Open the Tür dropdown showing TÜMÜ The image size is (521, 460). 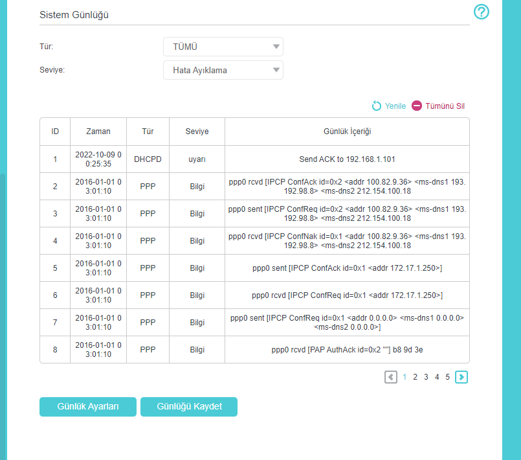223,47
